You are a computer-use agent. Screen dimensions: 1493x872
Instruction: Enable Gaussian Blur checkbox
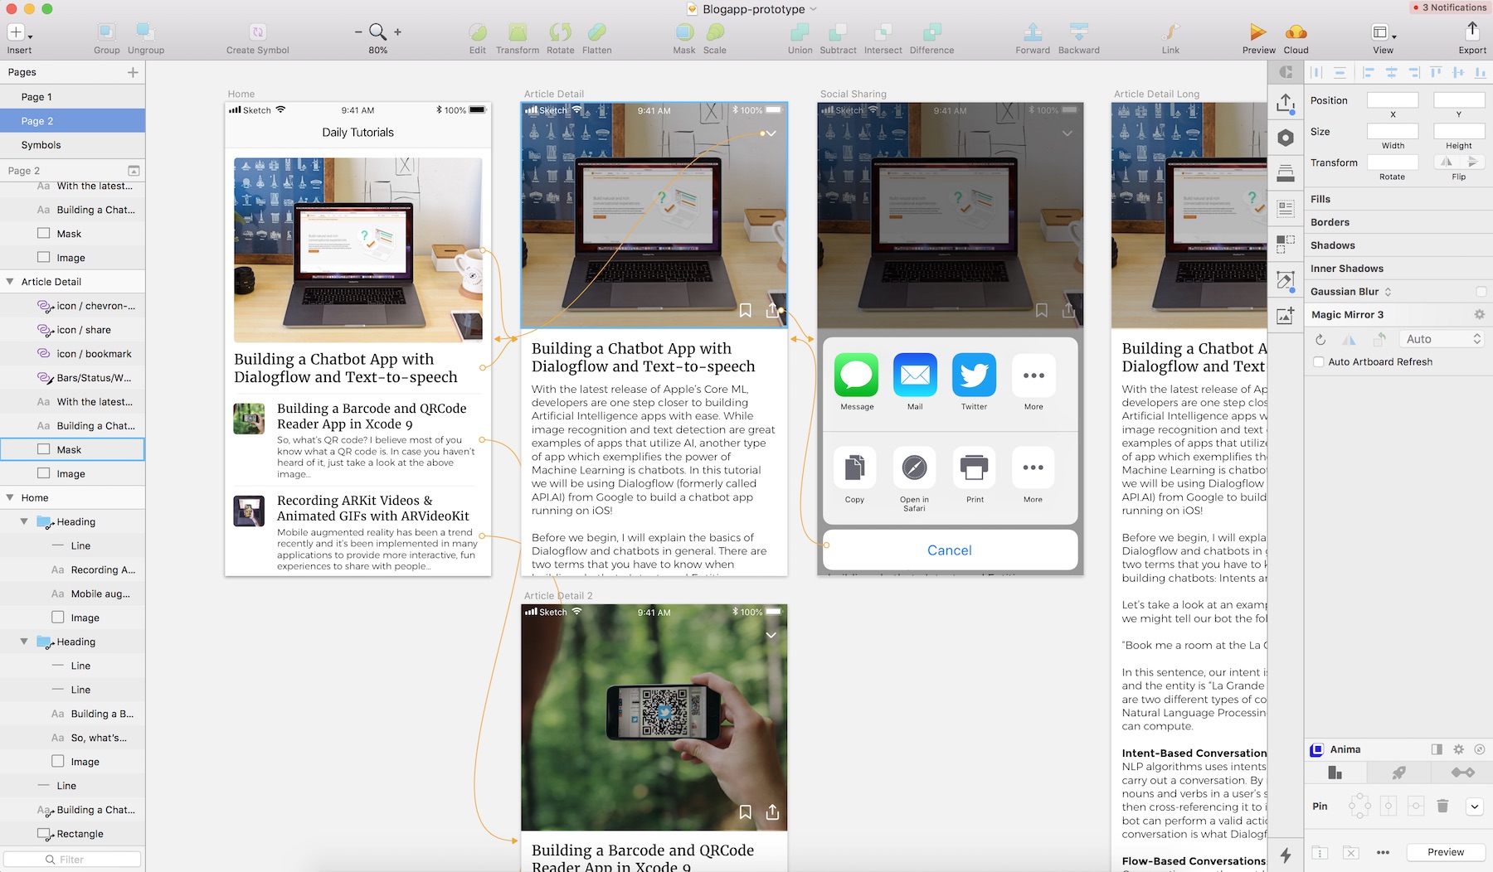[x=1481, y=291]
